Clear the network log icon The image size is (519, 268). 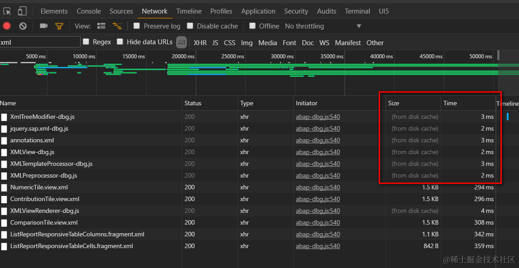23,26
